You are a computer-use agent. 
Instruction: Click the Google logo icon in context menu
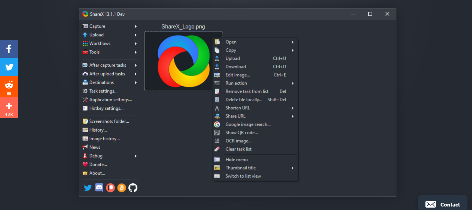(x=217, y=124)
